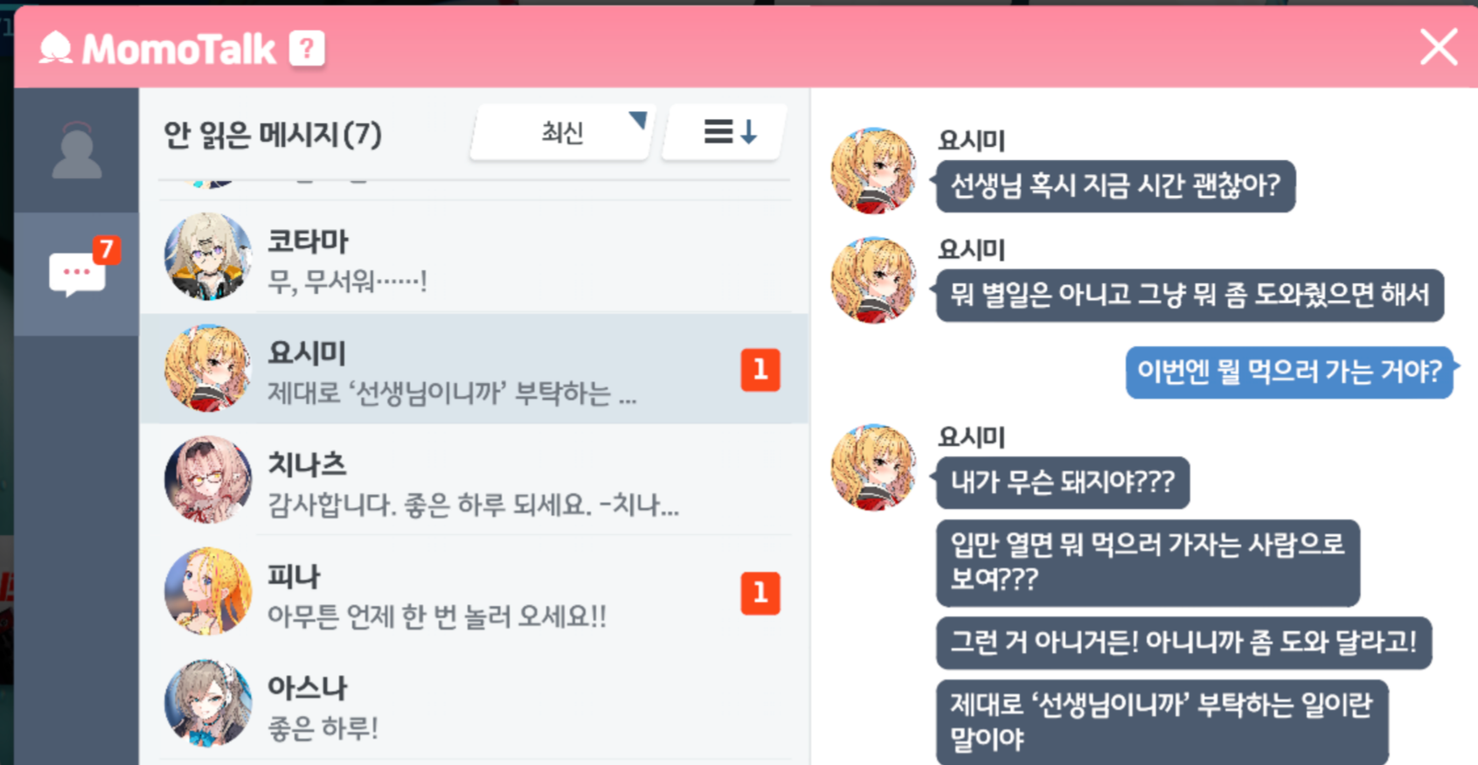The image size is (1478, 765).
Task: Click 피나's avatar portrait
Action: [208, 592]
